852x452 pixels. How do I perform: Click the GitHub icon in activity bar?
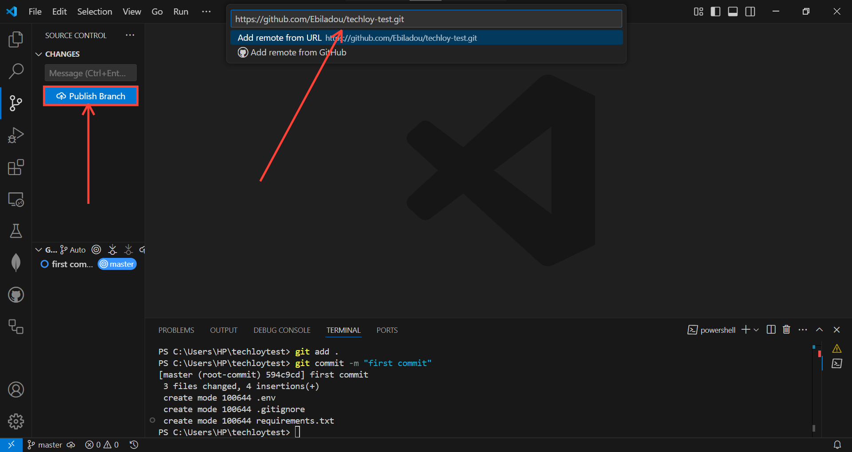point(16,295)
